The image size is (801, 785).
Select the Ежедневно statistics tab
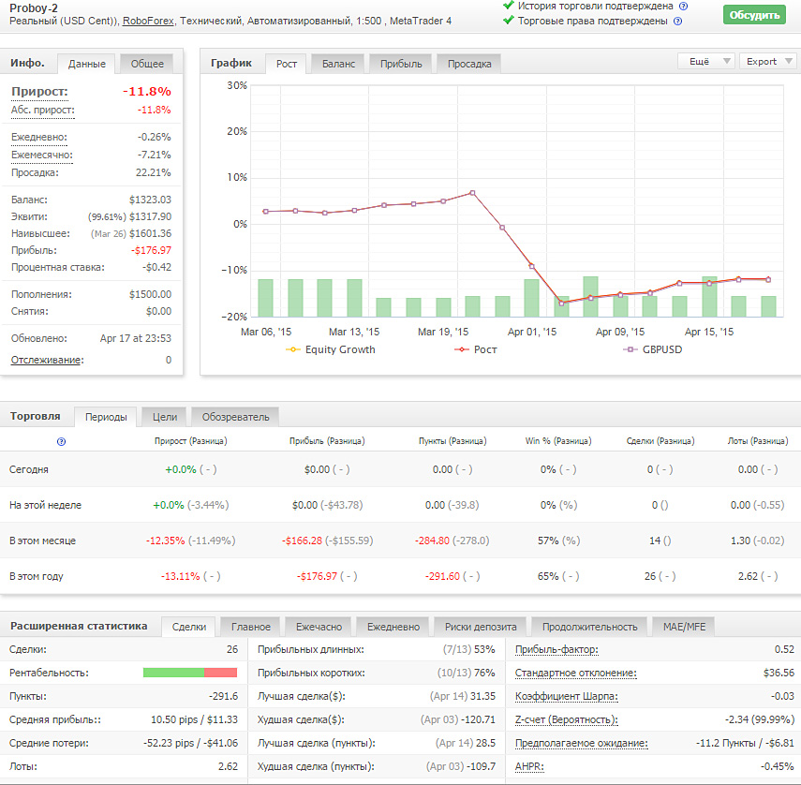[x=393, y=627]
